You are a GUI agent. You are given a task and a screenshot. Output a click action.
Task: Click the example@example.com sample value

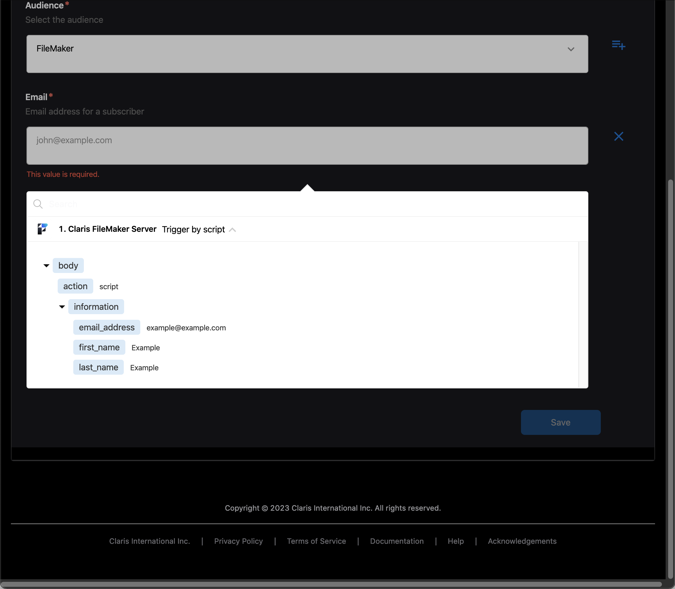(186, 328)
